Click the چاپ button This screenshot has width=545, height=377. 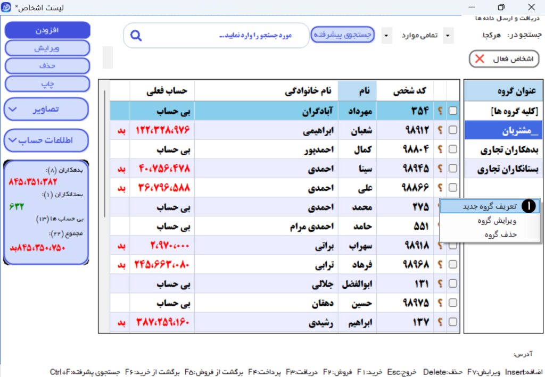(47, 84)
